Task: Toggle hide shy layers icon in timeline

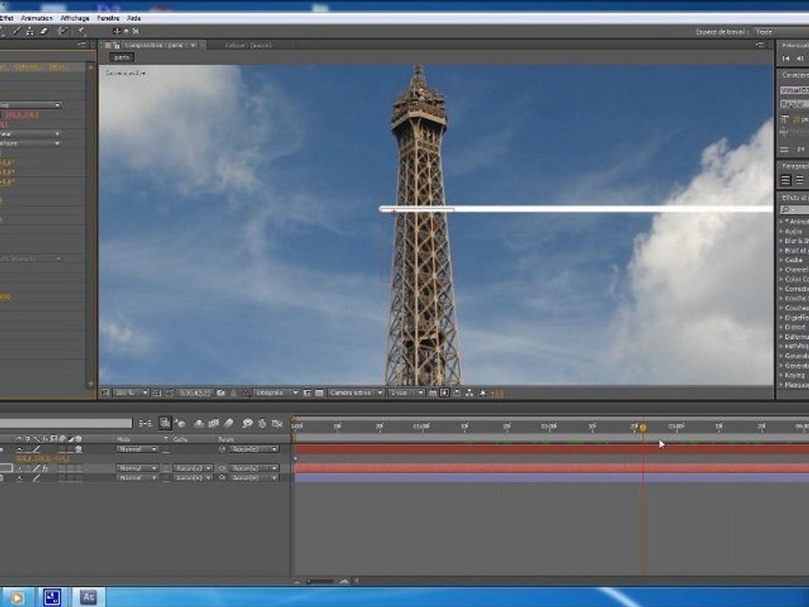Action: pos(199,423)
